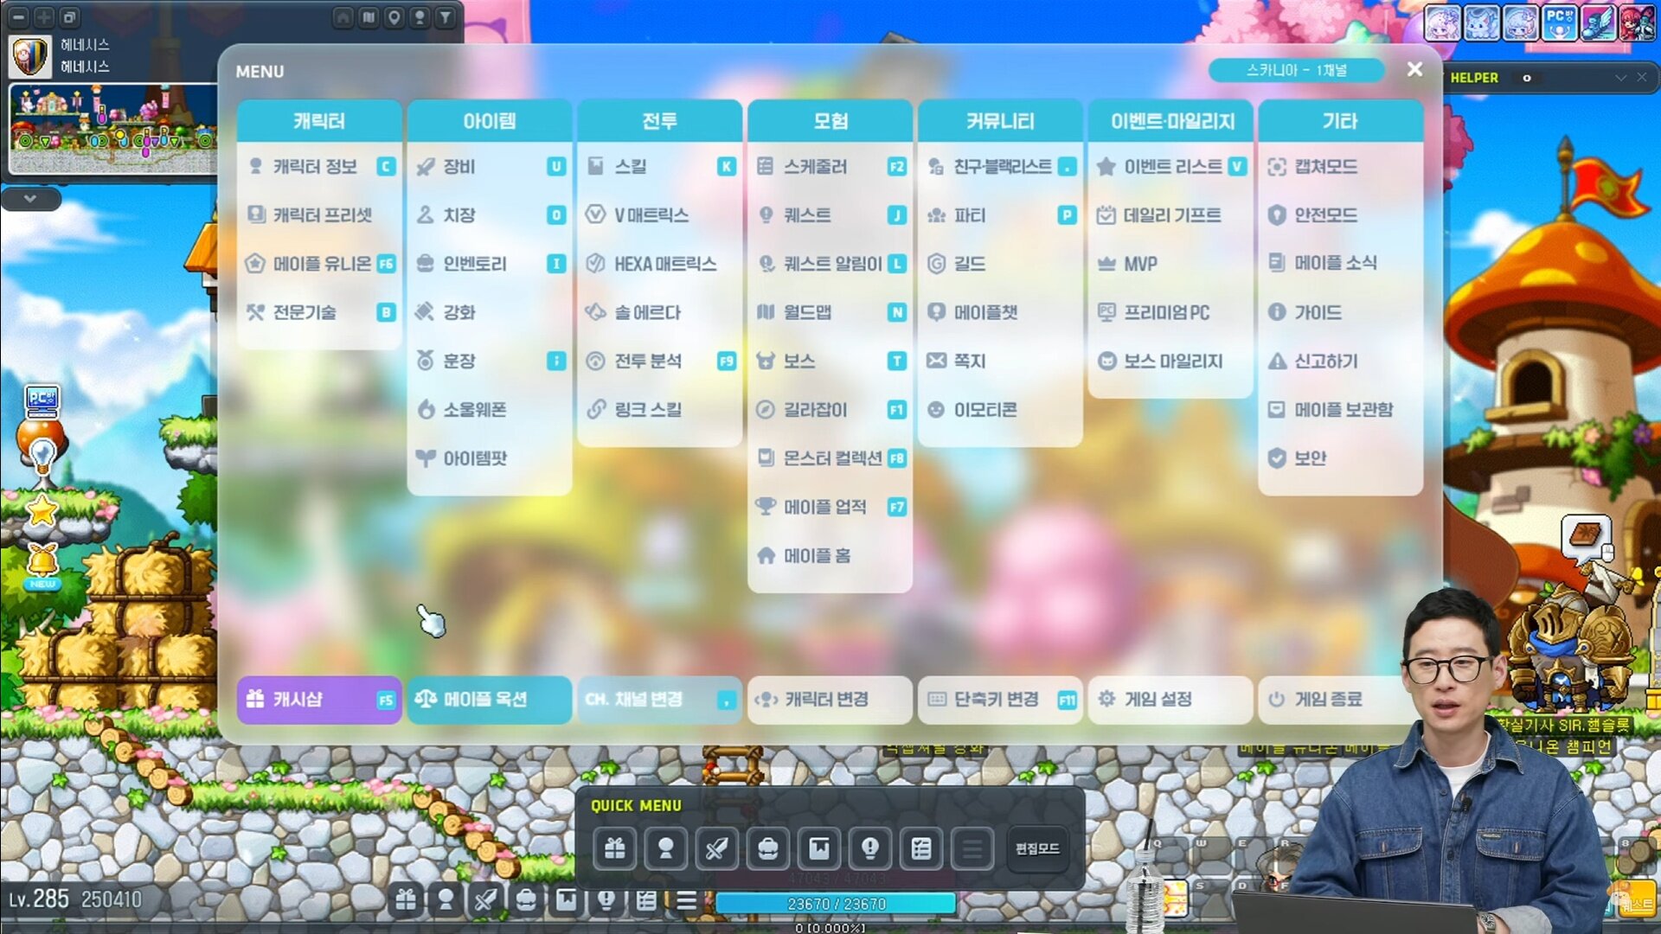Viewport: 1661px width, 934px height.
Task: Open 데일리 기프트 entry
Action: pos(1170,214)
